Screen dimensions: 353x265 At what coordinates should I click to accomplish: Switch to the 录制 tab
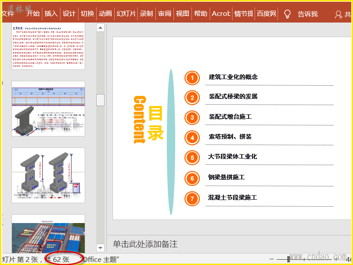pos(146,14)
